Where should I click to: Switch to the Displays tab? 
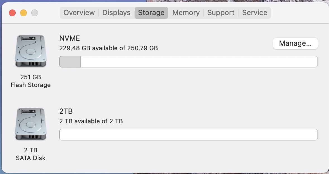[x=116, y=13]
